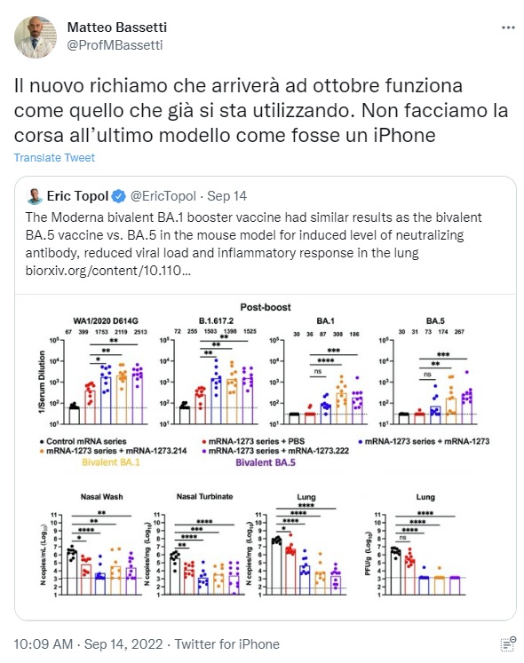The height and width of the screenshot is (663, 524).
Task: Click the Matteo Bassetti display name
Action: [x=117, y=27]
